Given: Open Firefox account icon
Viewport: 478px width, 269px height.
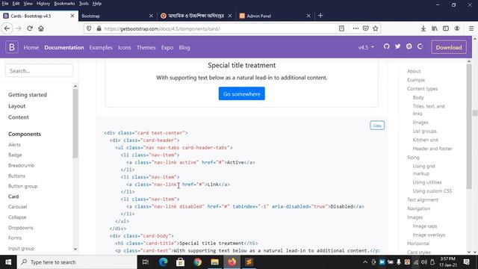Looking at the screenshot, I should pos(456,28).
